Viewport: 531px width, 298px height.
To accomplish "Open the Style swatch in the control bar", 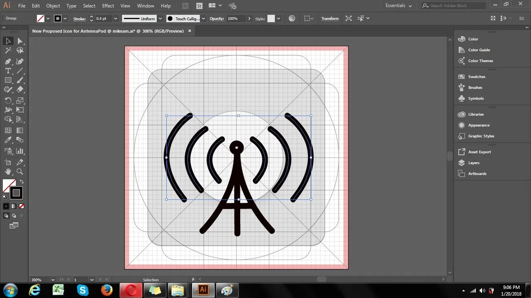I will coord(271,19).
